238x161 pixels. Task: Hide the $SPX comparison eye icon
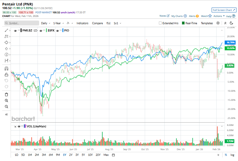(x=41, y=31)
